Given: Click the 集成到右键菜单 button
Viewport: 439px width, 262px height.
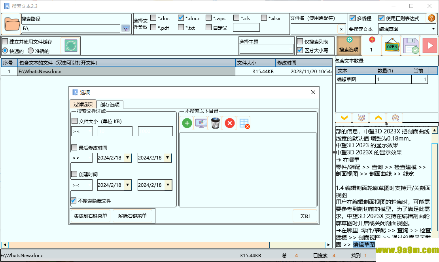Looking at the screenshot, I should click(91, 216).
